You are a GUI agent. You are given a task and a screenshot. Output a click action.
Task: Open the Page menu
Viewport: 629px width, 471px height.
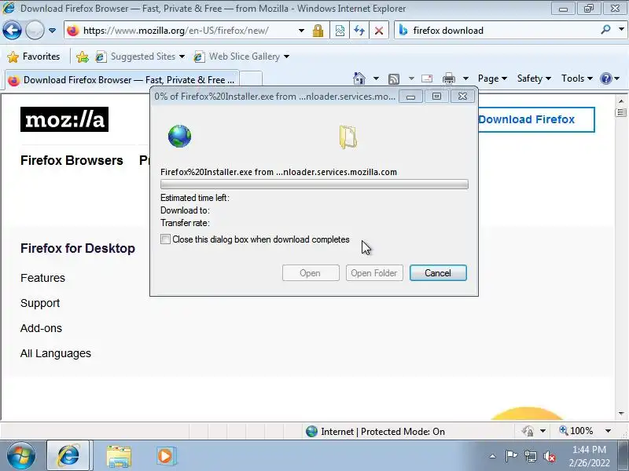[x=492, y=78]
